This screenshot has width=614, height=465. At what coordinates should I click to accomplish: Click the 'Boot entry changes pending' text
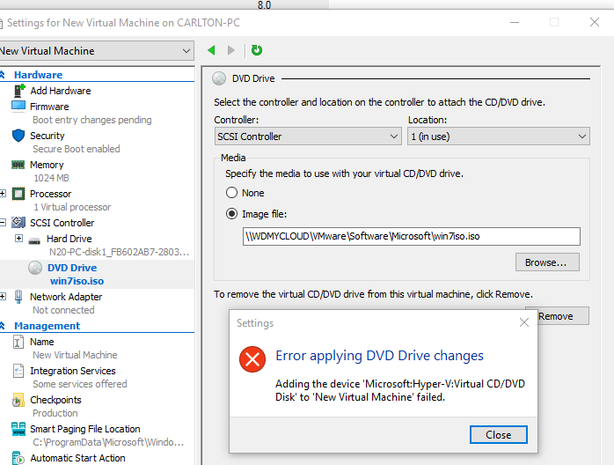click(92, 120)
